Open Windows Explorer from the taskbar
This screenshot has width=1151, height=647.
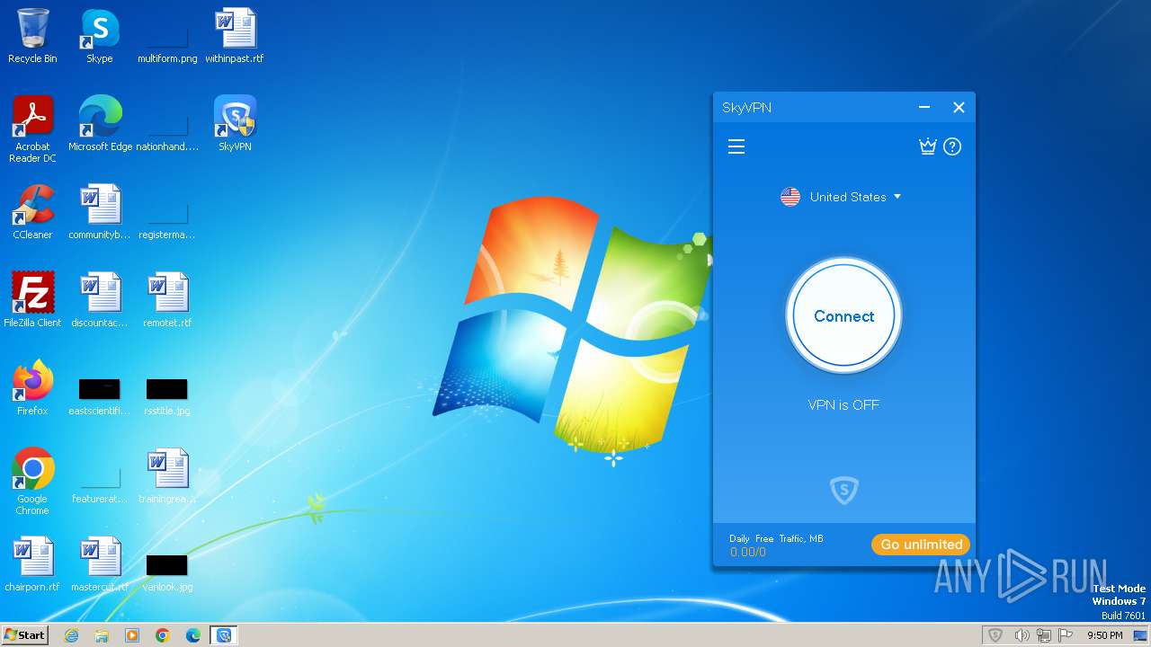(x=102, y=635)
